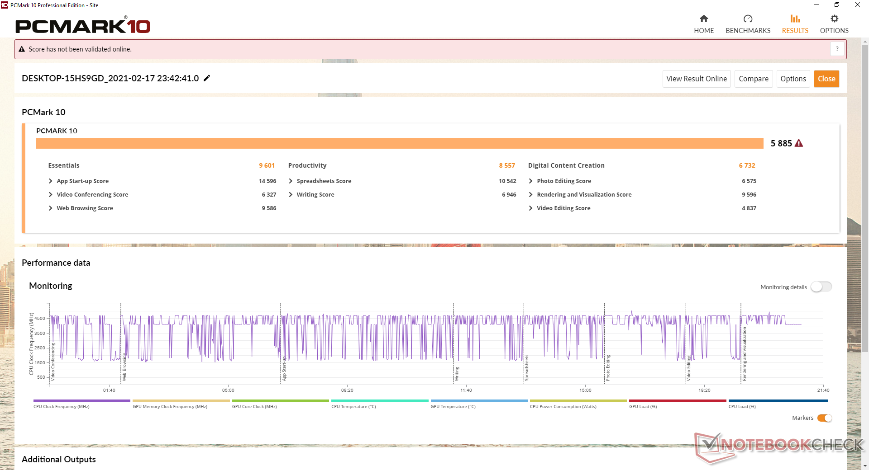This screenshot has height=470, width=869.
Task: Click the Home house icon
Action: click(x=703, y=19)
